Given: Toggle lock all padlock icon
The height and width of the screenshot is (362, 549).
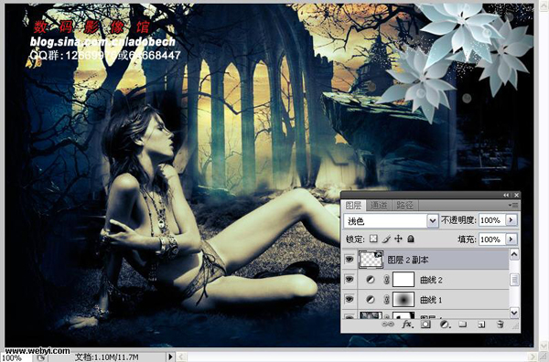Looking at the screenshot, I should point(411,239).
